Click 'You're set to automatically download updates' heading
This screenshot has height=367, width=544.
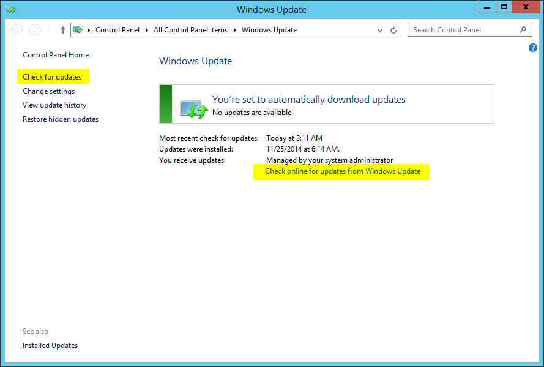coord(309,100)
